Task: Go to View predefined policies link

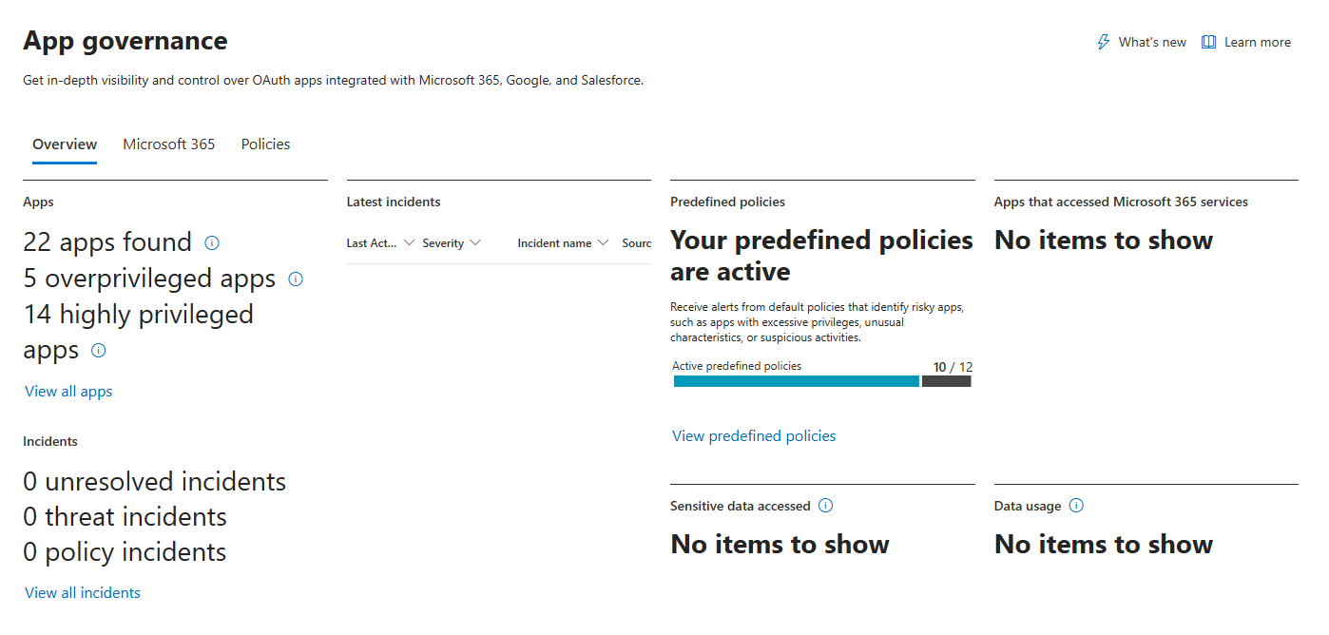Action: 754,436
